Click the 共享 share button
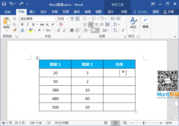 [169, 12]
